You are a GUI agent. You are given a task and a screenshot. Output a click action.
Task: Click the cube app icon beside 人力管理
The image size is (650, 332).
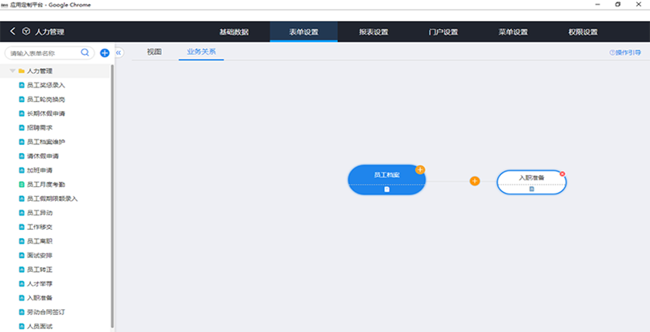[x=26, y=32]
